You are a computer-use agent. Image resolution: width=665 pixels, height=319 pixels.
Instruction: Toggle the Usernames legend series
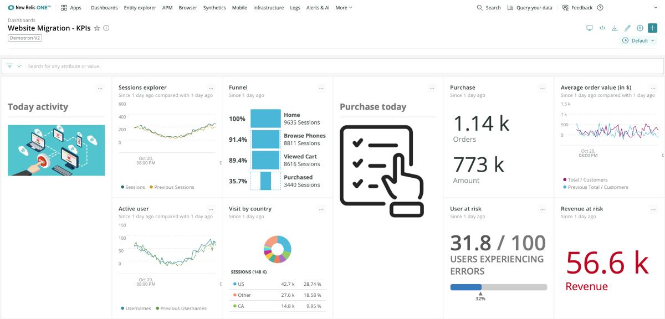pos(136,308)
